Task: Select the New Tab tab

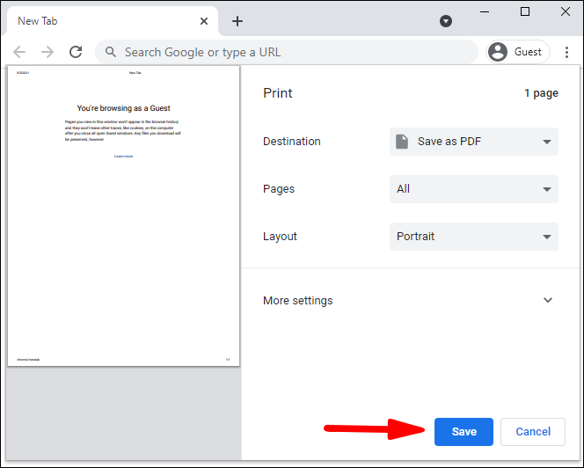Action: [x=112, y=21]
